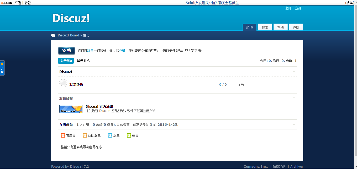Click the 聯繫我們 footer link
This screenshot has height=169, width=357.
click(x=279, y=167)
